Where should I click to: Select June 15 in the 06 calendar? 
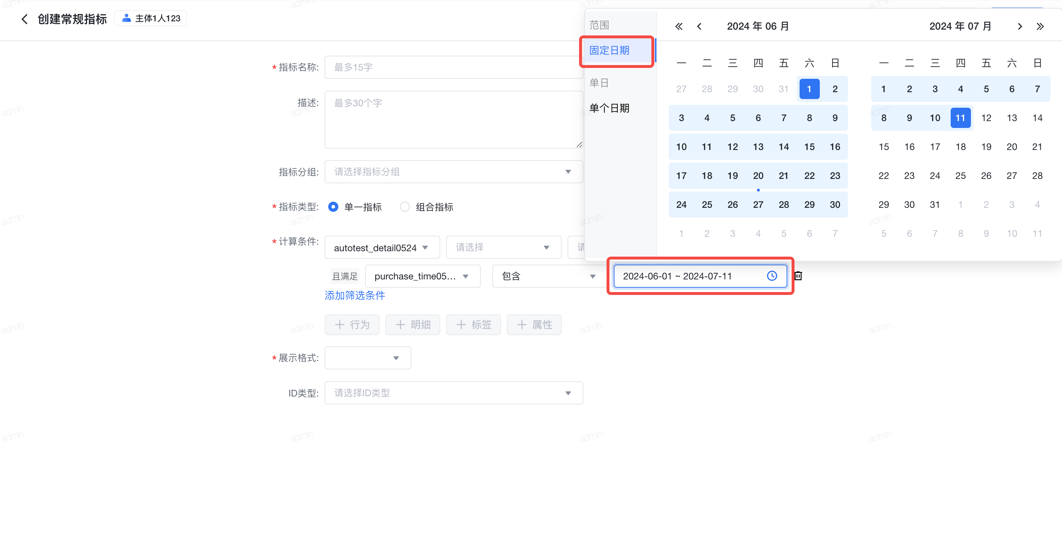(809, 147)
